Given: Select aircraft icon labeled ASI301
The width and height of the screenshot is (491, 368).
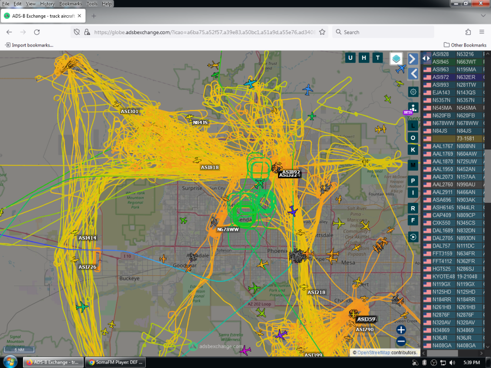Looking at the screenshot, I should click(117, 104).
